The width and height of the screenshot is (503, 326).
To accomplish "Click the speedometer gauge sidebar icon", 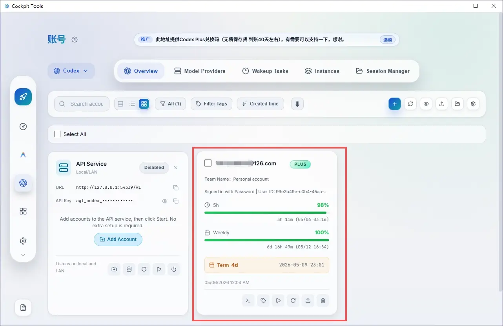I will (23, 127).
